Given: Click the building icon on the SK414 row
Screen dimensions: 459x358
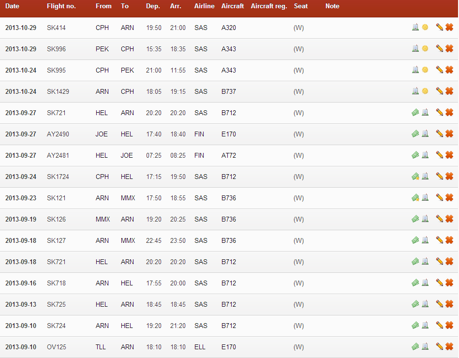Looking at the screenshot, I should pos(415,28).
